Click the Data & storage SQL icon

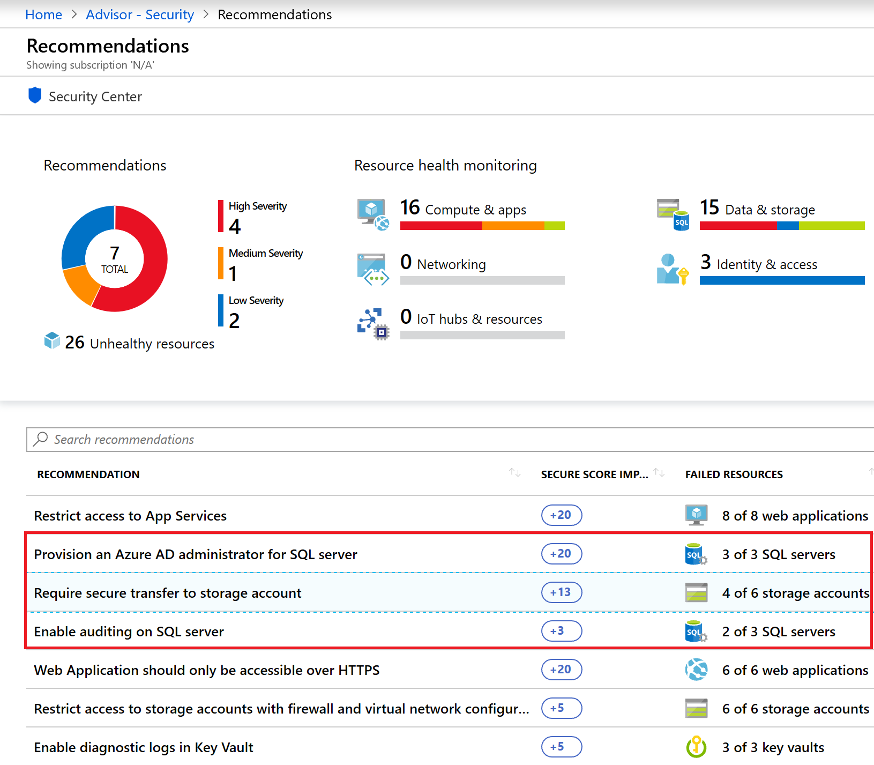click(673, 214)
